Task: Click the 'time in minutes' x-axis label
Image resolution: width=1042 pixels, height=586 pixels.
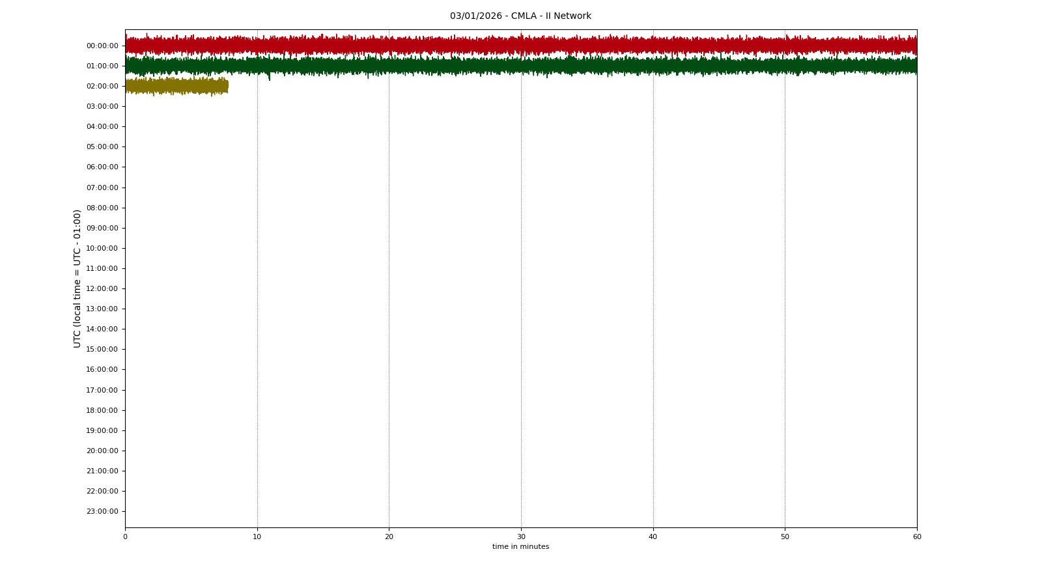Action: tap(520, 547)
